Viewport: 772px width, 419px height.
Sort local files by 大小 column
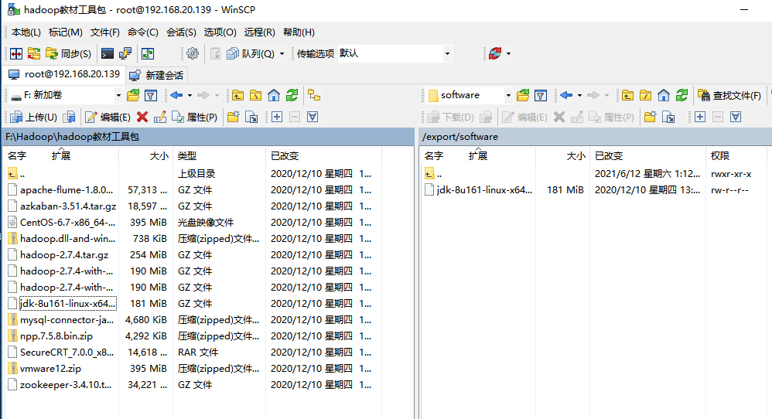pos(145,156)
